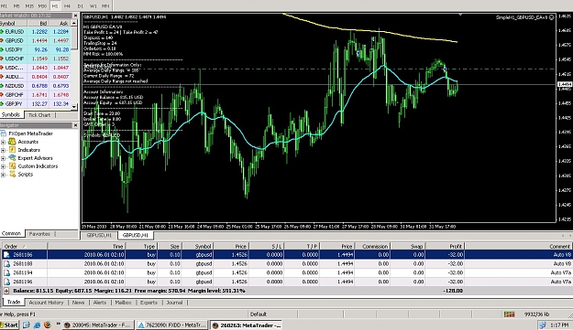Open the Alerts terminal tab
Viewport: 573px width, 330px height.
click(x=99, y=303)
